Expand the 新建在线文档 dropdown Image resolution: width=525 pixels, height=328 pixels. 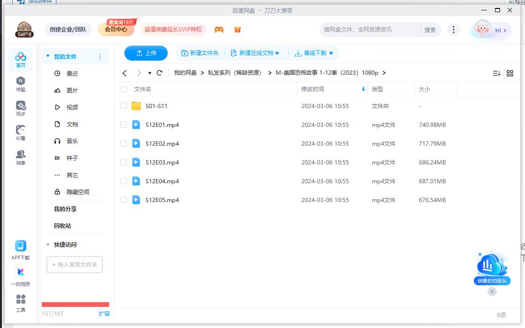(277, 53)
